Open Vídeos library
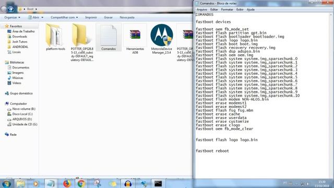 pos(14,83)
